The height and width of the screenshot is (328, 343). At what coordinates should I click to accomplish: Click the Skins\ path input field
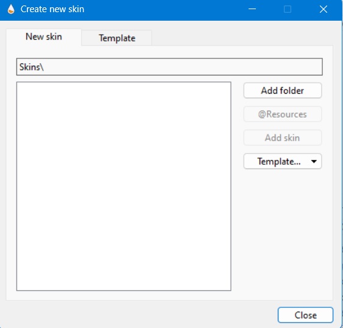169,67
